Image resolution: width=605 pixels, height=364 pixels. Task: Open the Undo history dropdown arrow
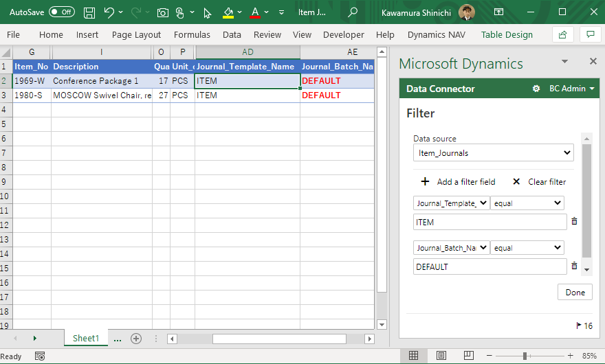click(x=121, y=12)
